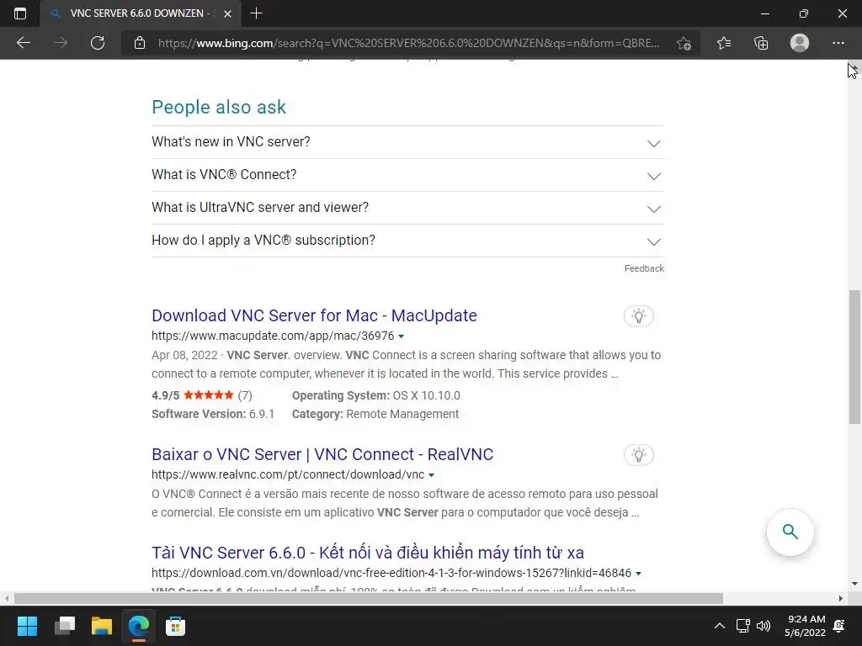Expand "How do I apply a VNC® subscription?"
862x646 pixels.
(407, 241)
